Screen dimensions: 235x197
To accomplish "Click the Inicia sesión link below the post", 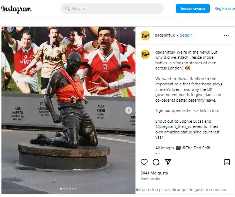I will click(147, 190).
